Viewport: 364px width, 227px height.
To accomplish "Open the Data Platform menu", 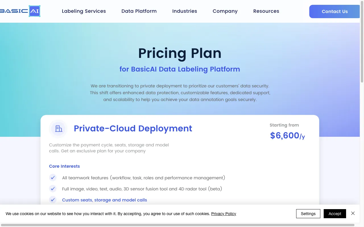I will (139, 11).
